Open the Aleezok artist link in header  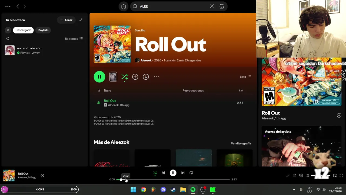(146, 60)
